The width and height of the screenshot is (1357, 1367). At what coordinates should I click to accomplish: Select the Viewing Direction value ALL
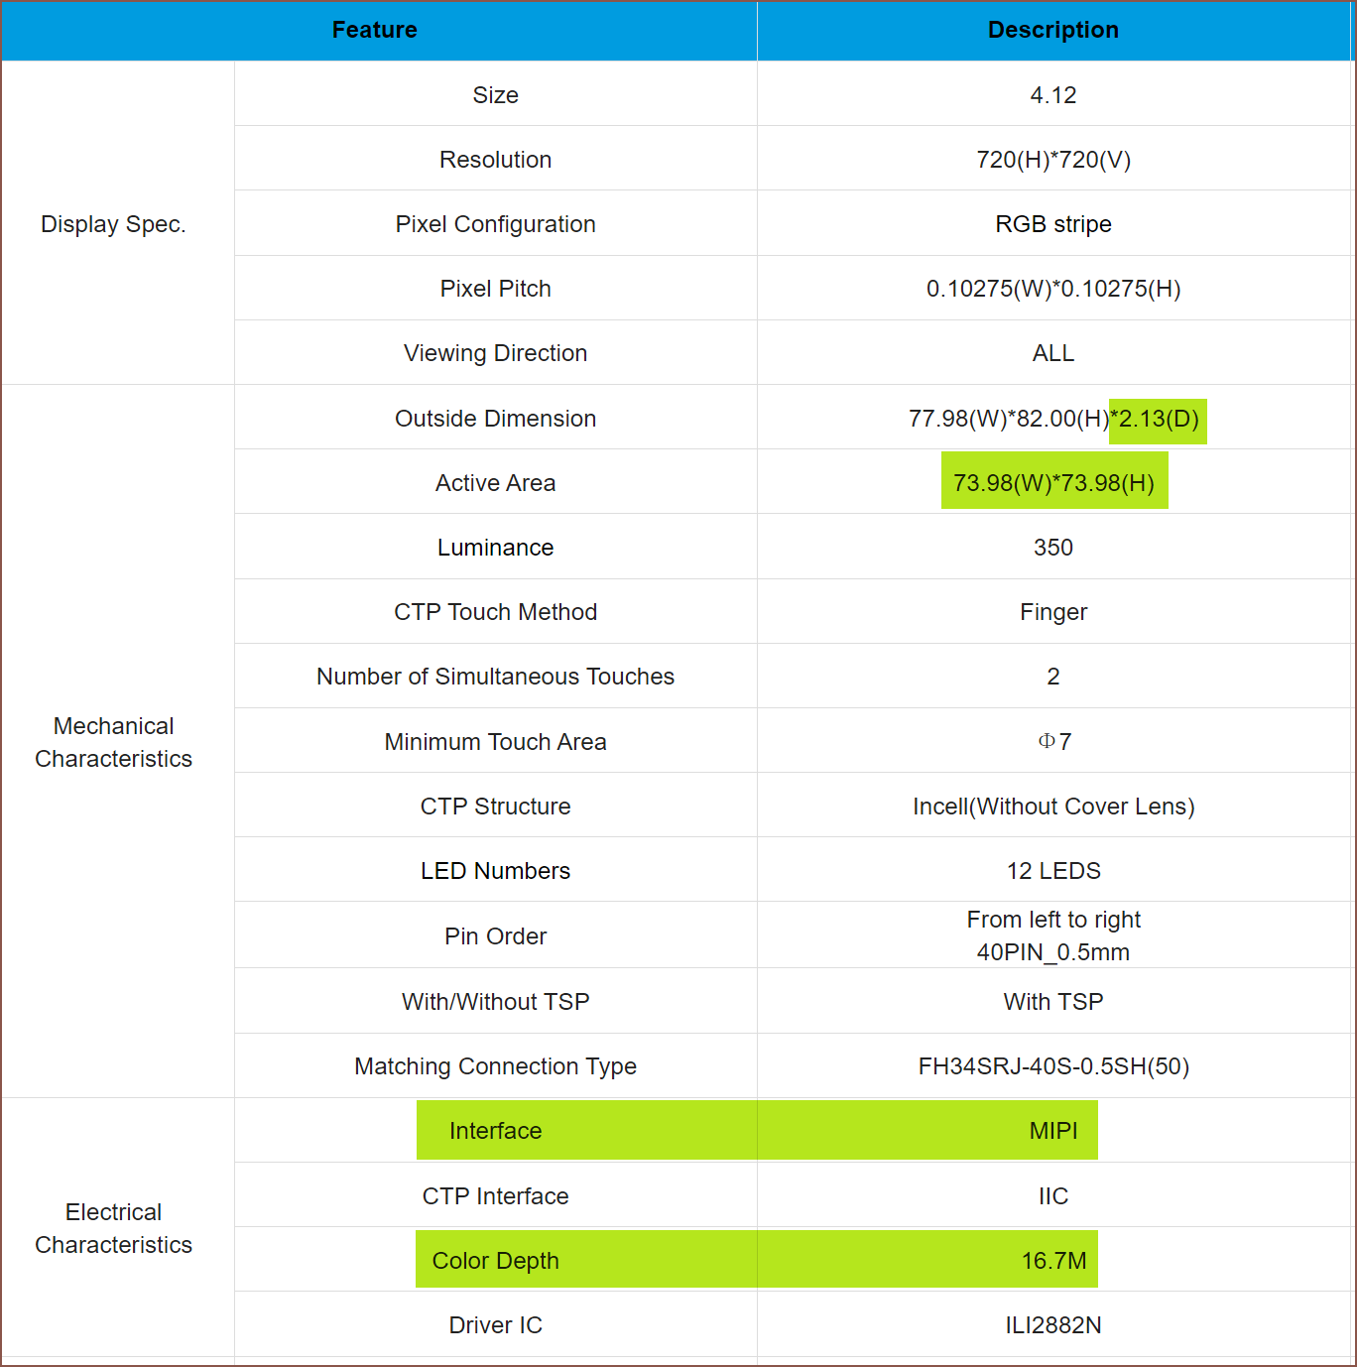tap(1052, 353)
